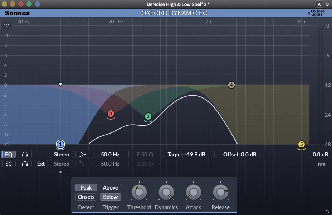Open the EQ row Stereo channel dropdown
Viewport: 332px width, 215px height.
click(62, 155)
